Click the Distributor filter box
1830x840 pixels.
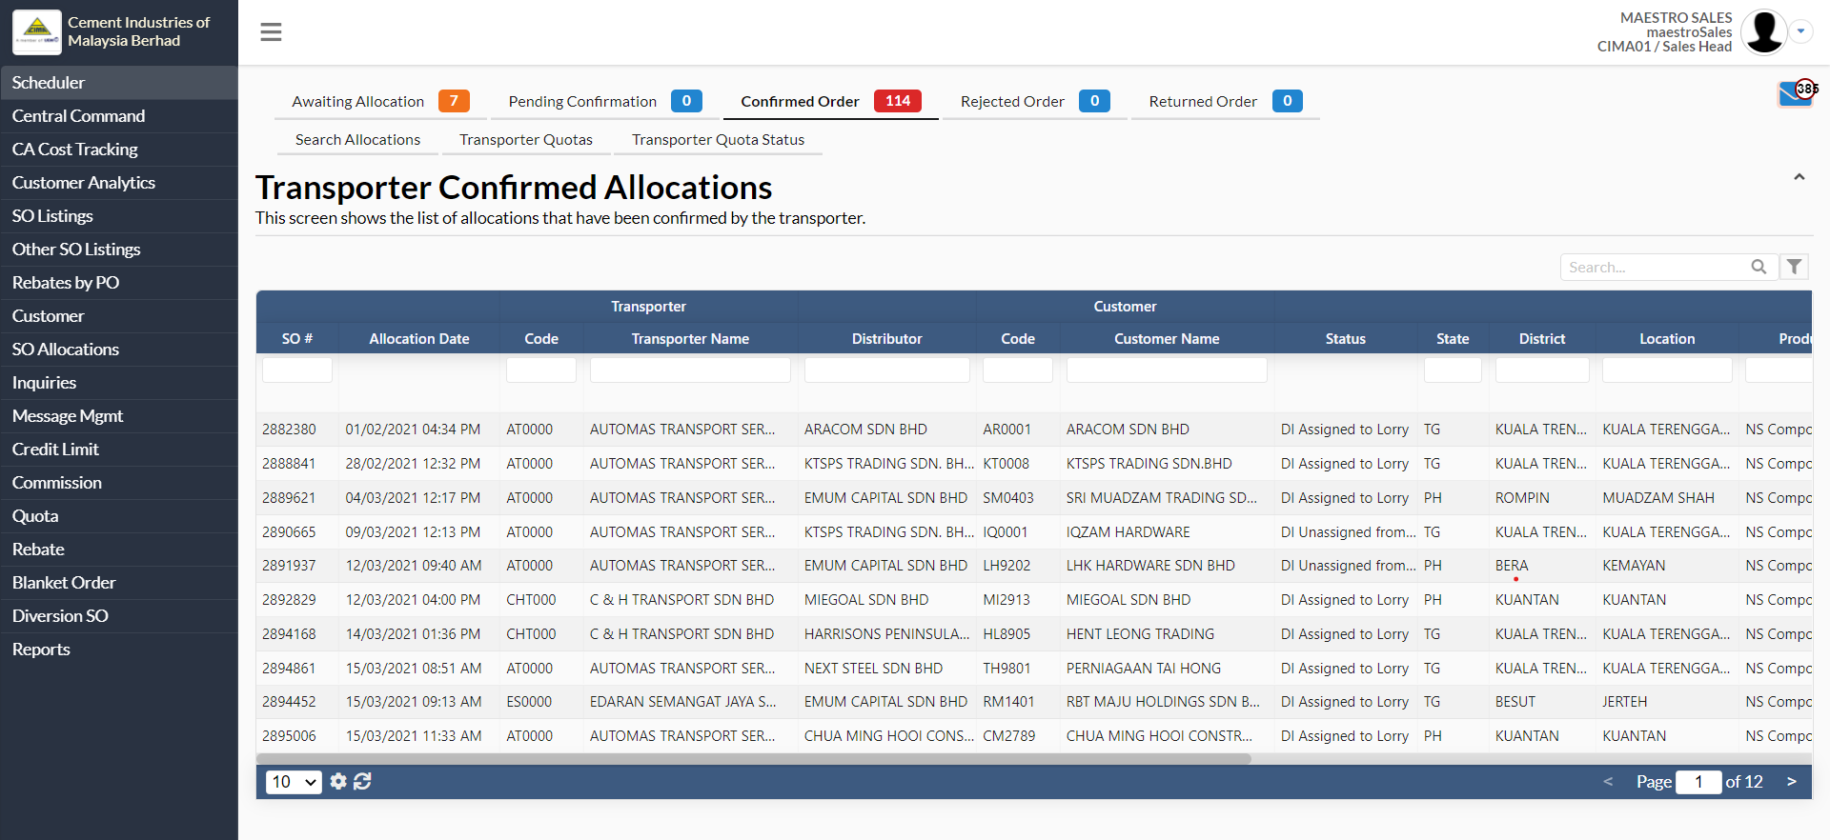tap(886, 370)
